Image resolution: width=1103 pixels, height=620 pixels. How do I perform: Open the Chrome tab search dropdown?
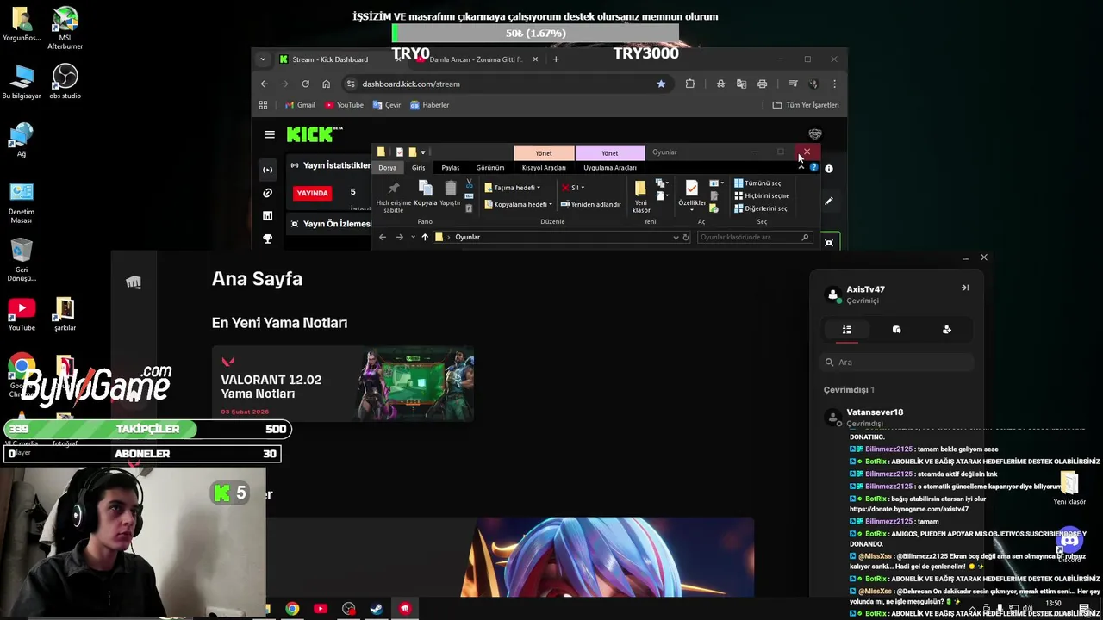click(x=264, y=59)
